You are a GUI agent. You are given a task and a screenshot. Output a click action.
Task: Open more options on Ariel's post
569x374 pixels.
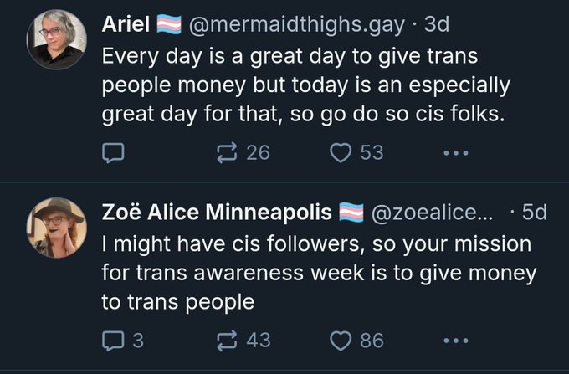point(453,153)
